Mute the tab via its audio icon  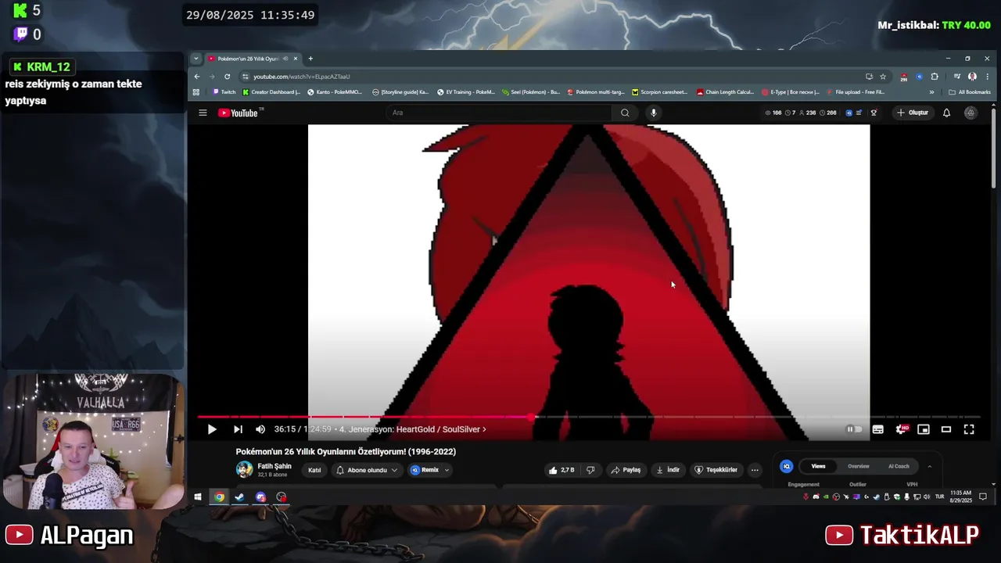pos(285,59)
